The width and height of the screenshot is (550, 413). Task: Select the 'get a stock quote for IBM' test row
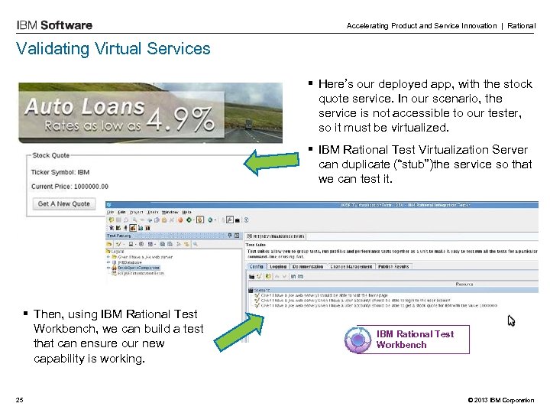click(x=376, y=305)
